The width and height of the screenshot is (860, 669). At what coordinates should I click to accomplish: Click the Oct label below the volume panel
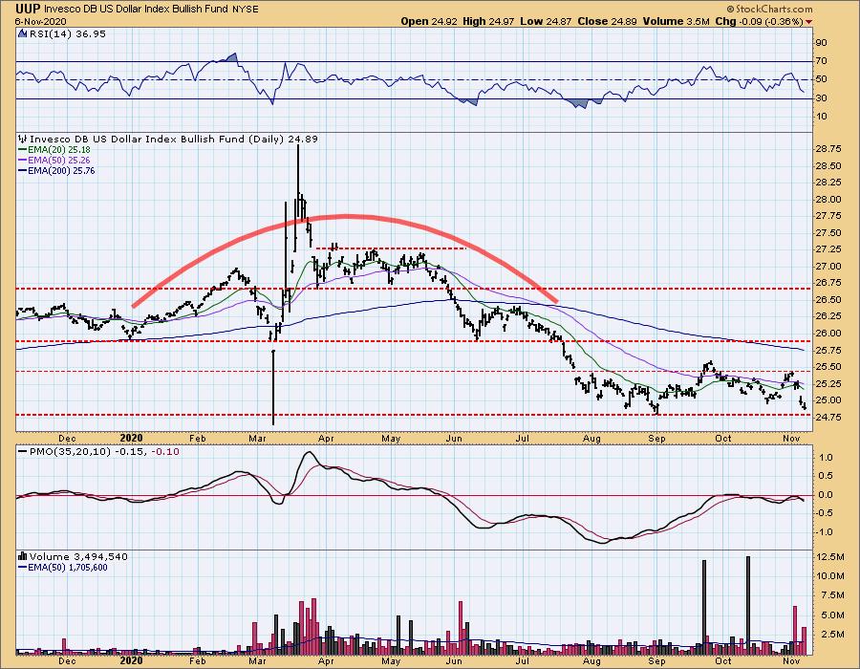click(x=723, y=660)
